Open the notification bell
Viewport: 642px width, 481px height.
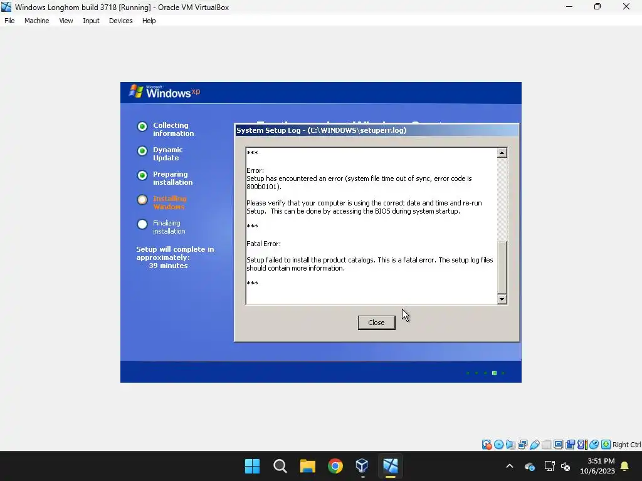point(625,466)
